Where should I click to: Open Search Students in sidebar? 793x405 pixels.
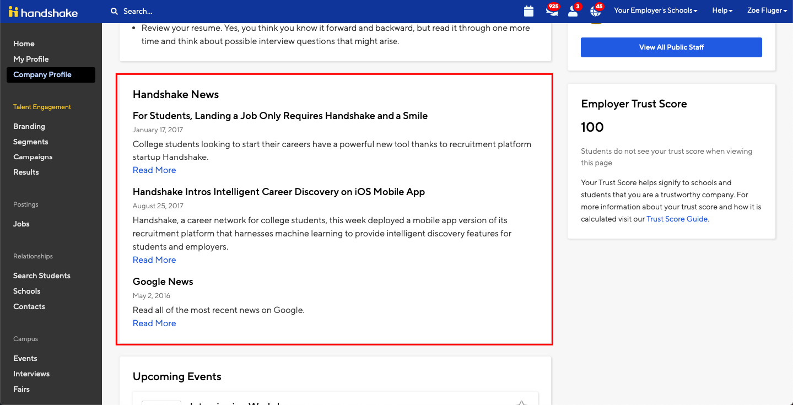(x=42, y=276)
